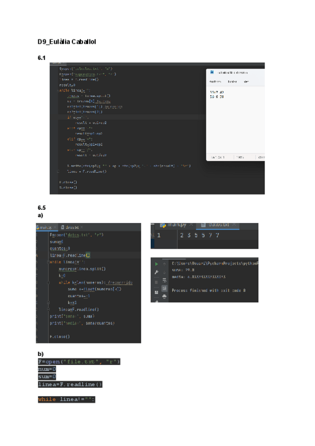Click the 'linea=F.readline()' line under b)

[x=70, y=384]
